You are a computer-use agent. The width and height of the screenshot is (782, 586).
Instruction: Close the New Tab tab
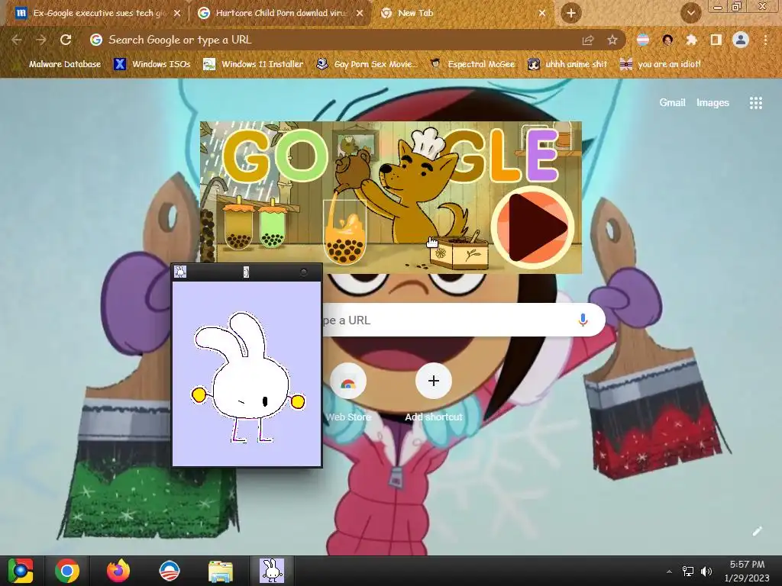[542, 13]
